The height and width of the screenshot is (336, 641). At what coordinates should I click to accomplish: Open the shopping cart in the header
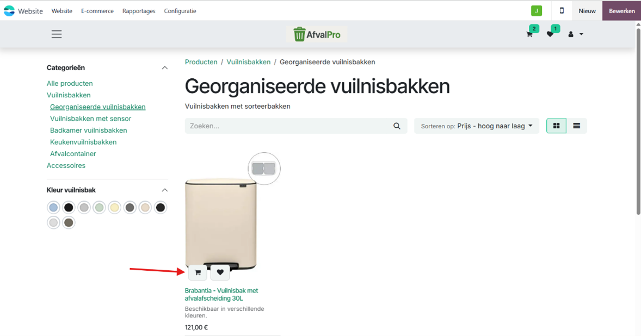[x=529, y=34]
